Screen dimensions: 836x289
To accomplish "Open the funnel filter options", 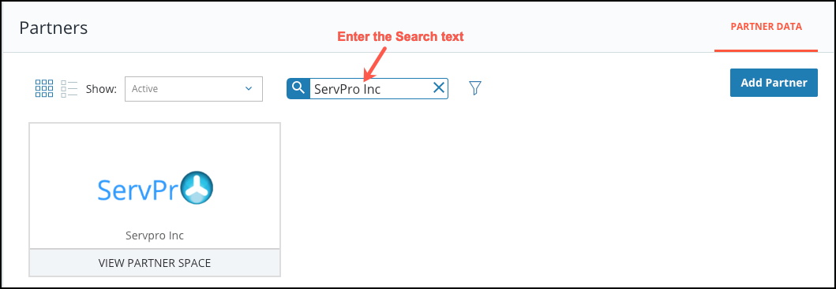I will [x=475, y=88].
